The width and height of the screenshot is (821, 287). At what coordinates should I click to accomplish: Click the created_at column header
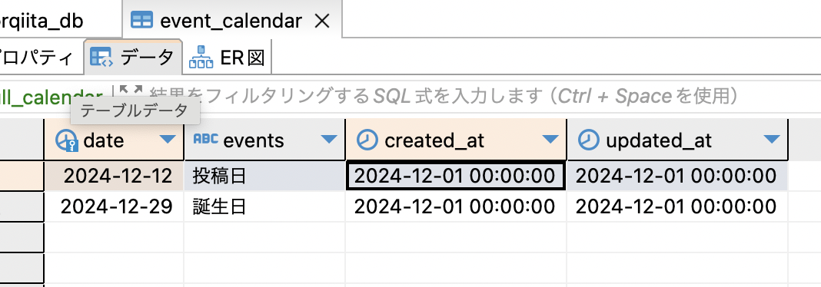(456, 140)
